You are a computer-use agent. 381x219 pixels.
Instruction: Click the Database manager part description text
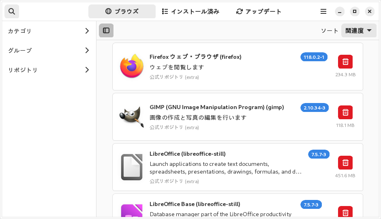(x=220, y=214)
